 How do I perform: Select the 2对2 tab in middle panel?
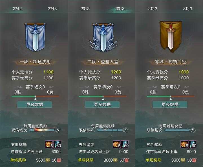click(x=85, y=9)
